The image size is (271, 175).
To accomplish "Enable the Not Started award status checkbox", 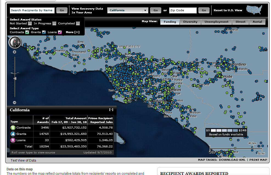I will tap(30, 24).
